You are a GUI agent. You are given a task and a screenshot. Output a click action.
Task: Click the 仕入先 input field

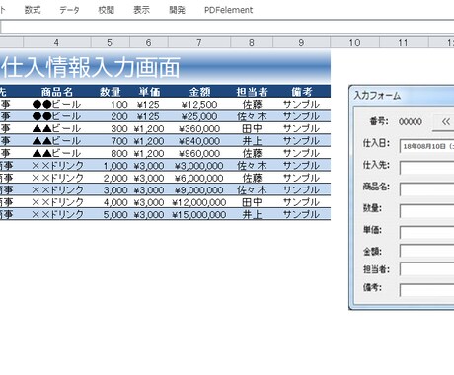click(x=427, y=168)
